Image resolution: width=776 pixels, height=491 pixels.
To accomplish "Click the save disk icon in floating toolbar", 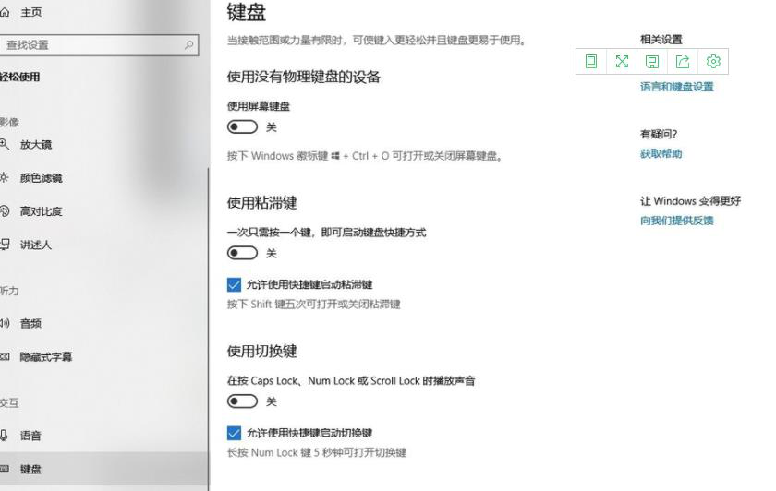I will click(x=652, y=61).
